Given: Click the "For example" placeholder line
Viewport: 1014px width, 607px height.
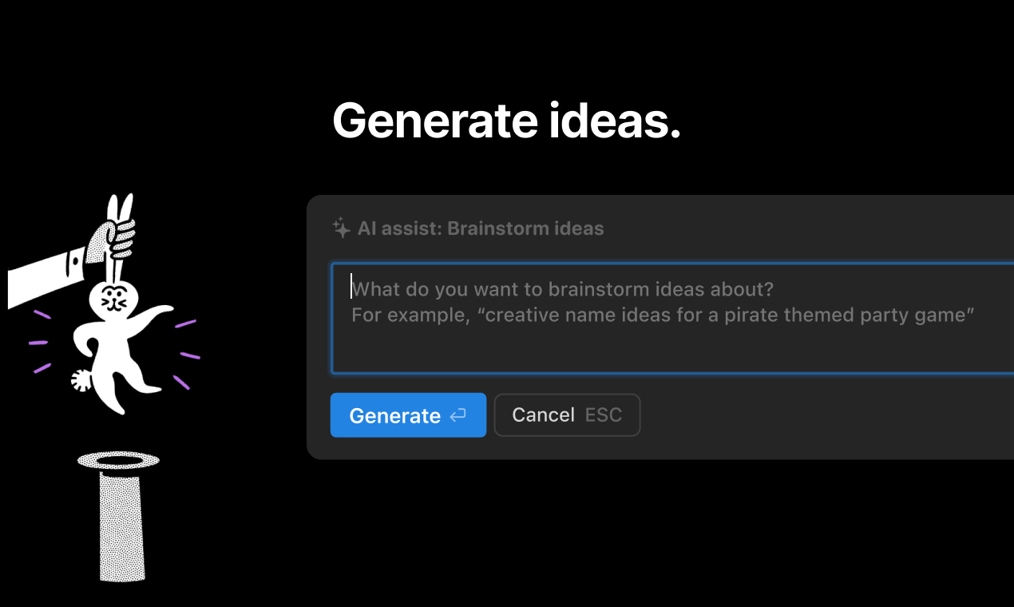Looking at the screenshot, I should (663, 315).
